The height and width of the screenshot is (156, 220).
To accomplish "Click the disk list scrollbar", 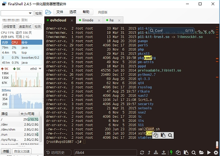I will (41, 129).
